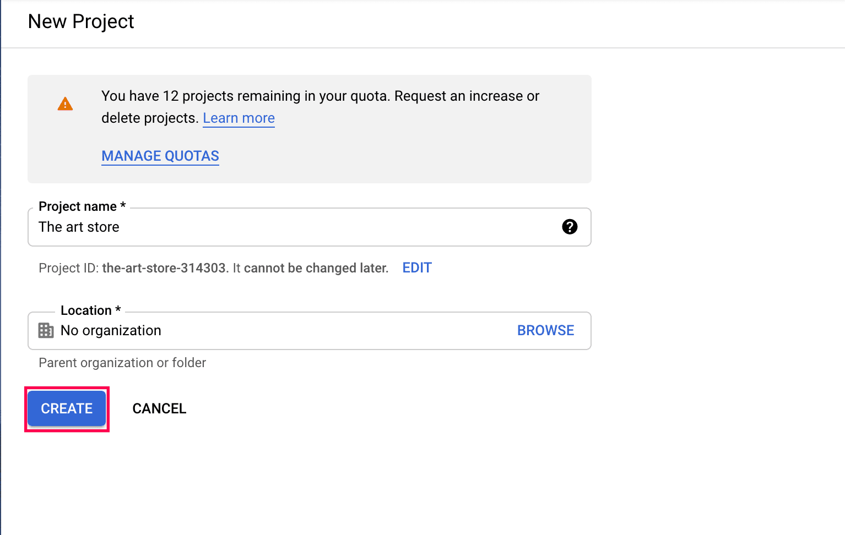Click the New Project page heading
Screen dimensions: 845x535
pos(81,21)
